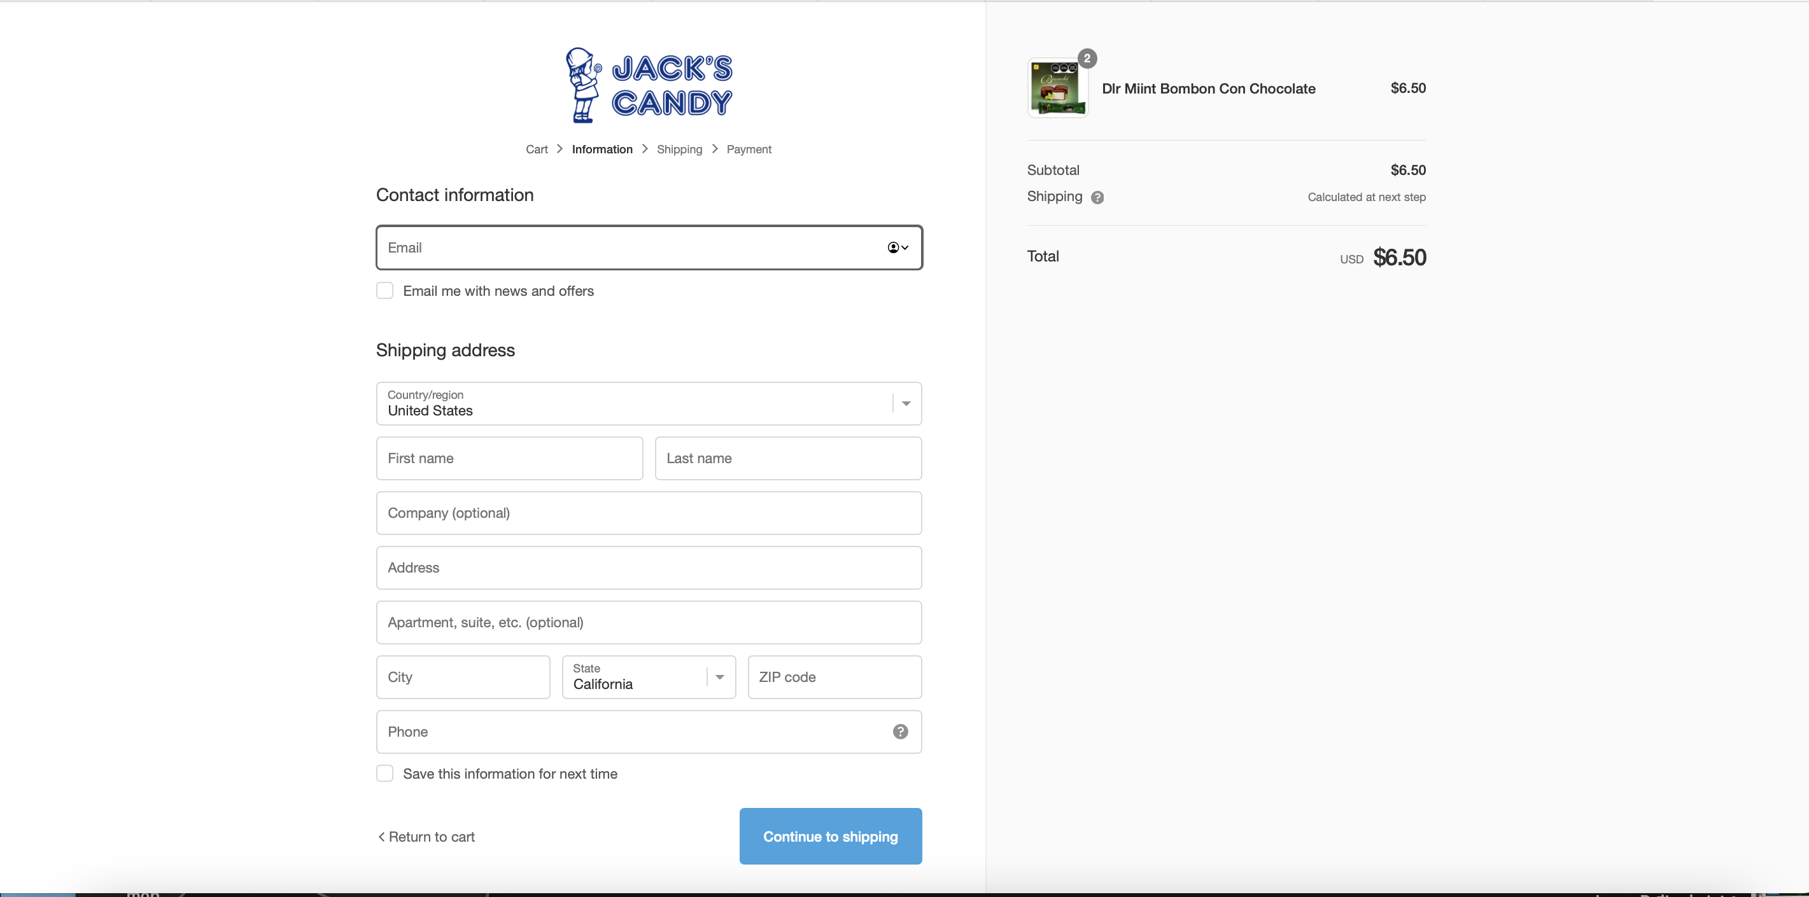
Task: Select the Information breadcrumb step
Action: (x=602, y=149)
